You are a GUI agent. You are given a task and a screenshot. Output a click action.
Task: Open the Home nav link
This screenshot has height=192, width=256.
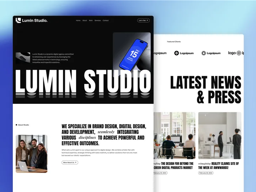[78, 20]
